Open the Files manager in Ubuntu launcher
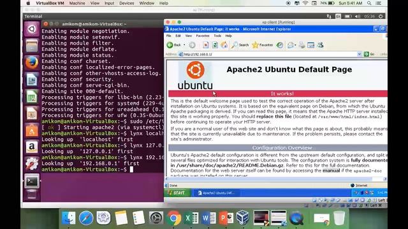408x229 pixels. point(32,46)
